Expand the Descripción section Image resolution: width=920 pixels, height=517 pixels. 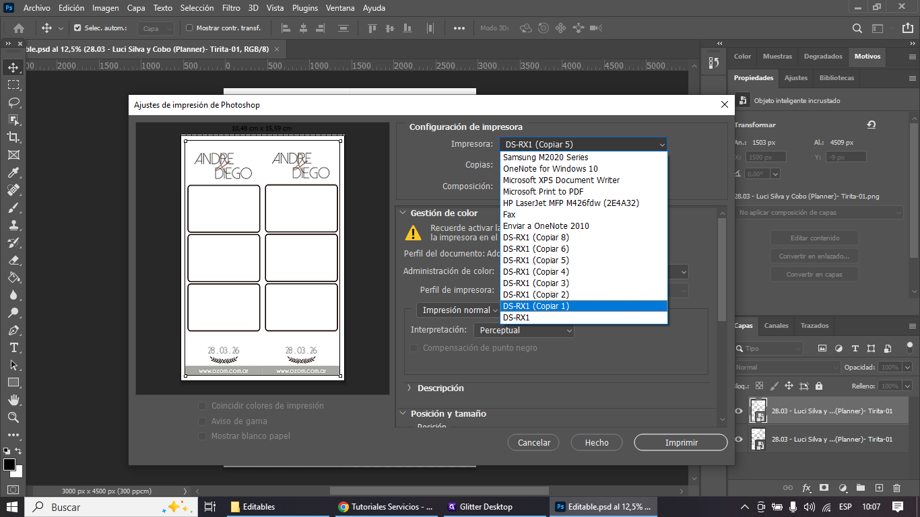pyautogui.click(x=409, y=388)
